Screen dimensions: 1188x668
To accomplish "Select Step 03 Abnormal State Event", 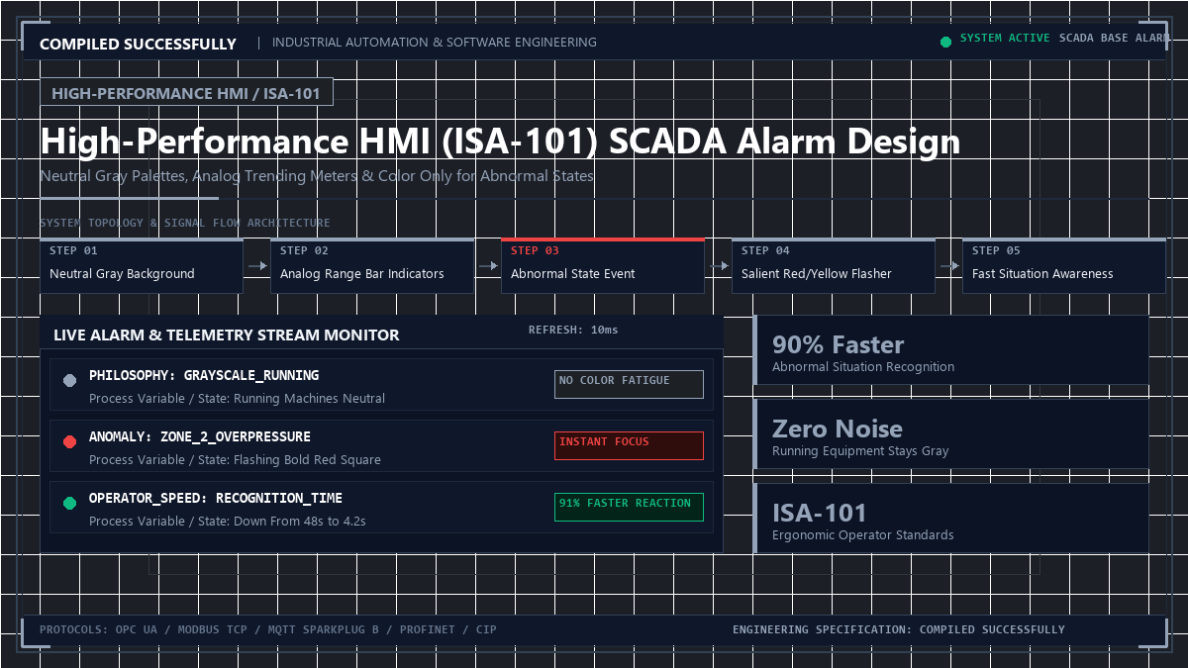I will coord(603,265).
